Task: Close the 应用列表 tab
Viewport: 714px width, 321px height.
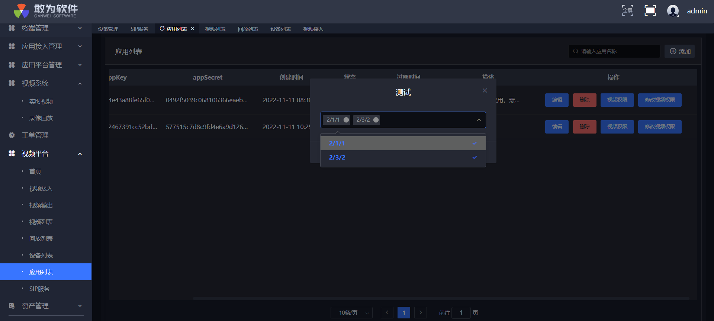Action: click(193, 29)
